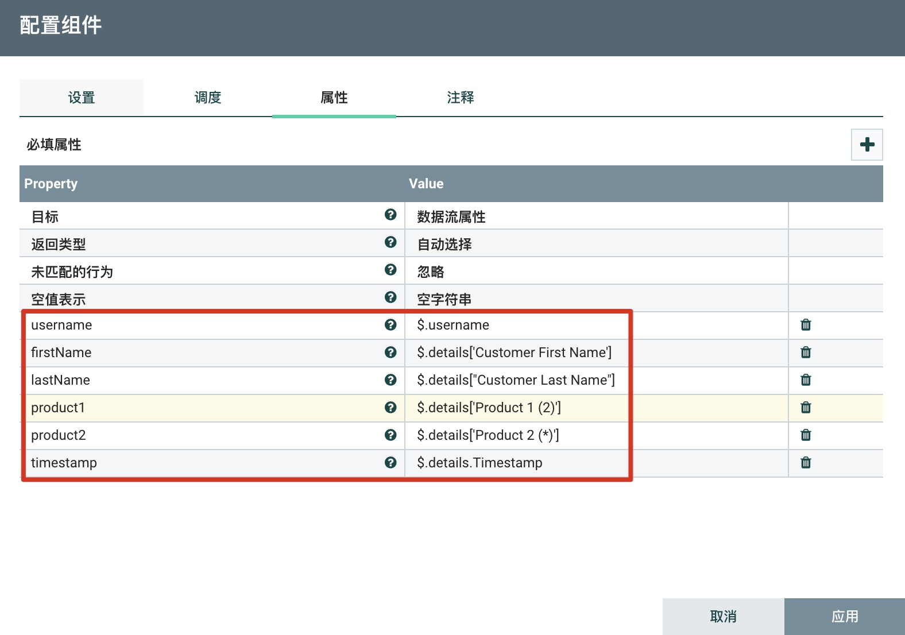Show help for the 目标 property
905x635 pixels.
point(390,215)
